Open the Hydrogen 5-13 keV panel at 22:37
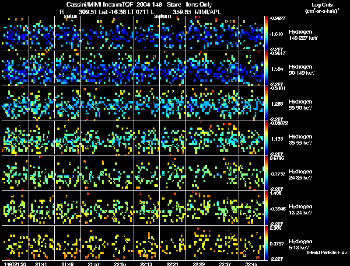The image size is (350, 266). 225,243
